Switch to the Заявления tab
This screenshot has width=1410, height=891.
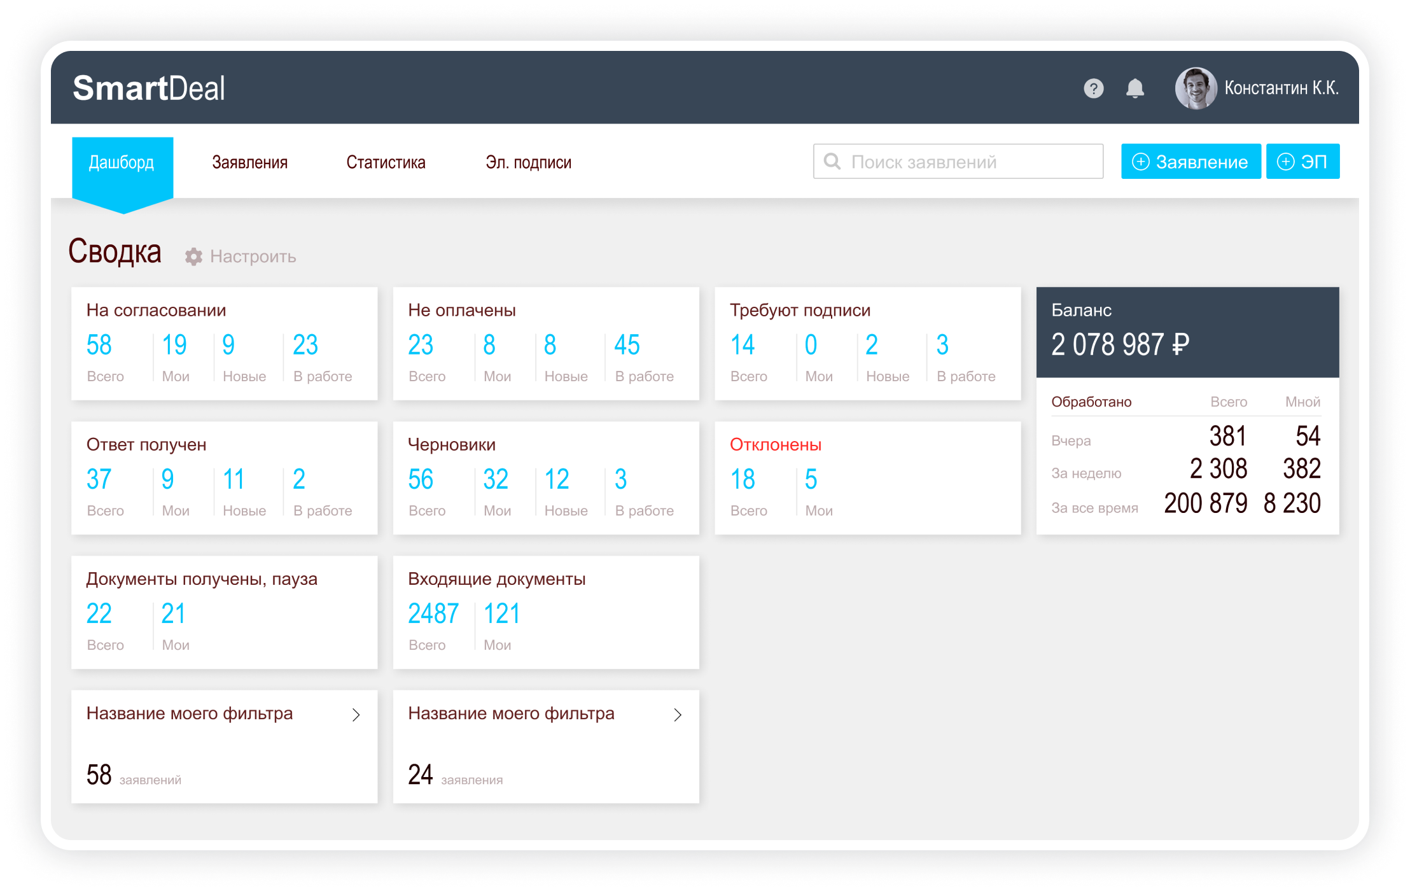tap(249, 162)
